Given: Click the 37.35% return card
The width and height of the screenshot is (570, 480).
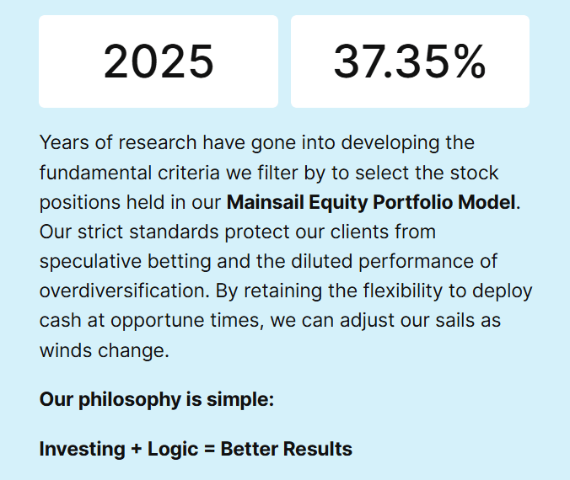Looking at the screenshot, I should tap(410, 61).
